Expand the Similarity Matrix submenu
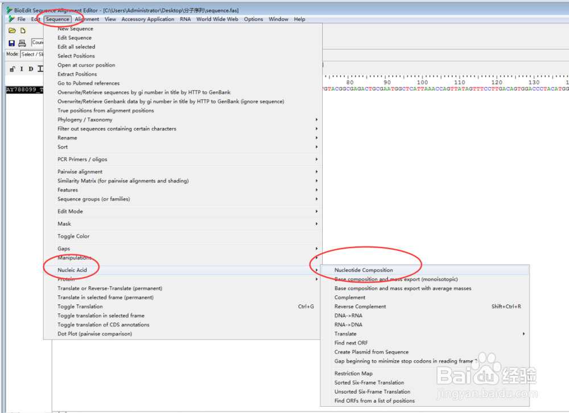 click(x=183, y=181)
